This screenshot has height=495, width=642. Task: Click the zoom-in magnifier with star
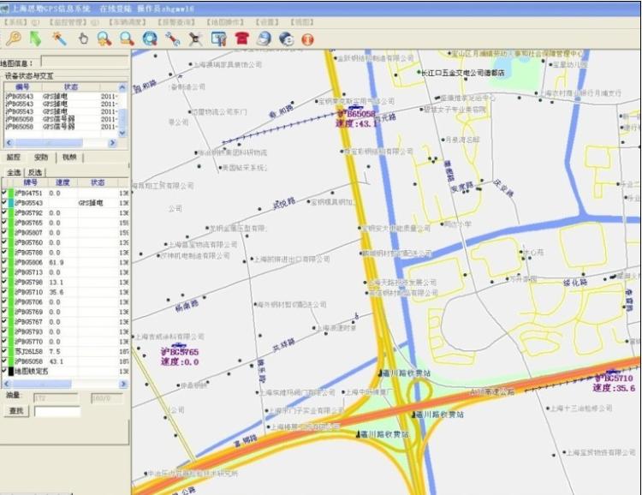point(104,39)
